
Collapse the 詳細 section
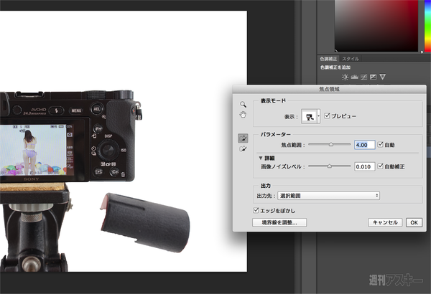(x=260, y=158)
